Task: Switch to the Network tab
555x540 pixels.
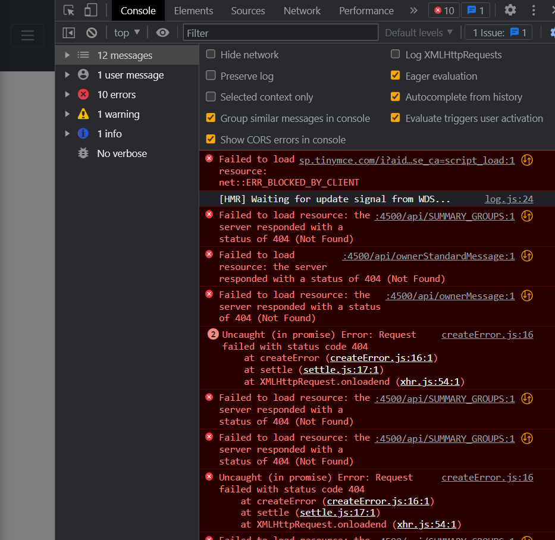Action: pyautogui.click(x=302, y=11)
